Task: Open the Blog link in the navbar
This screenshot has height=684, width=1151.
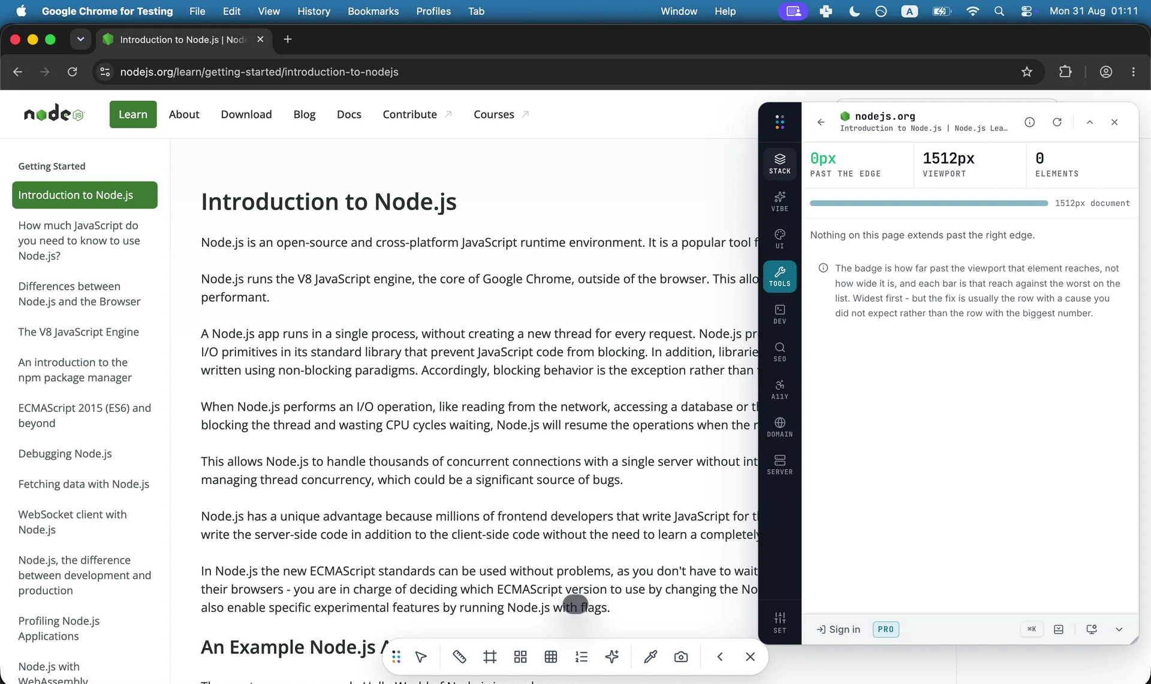Action: click(x=305, y=114)
